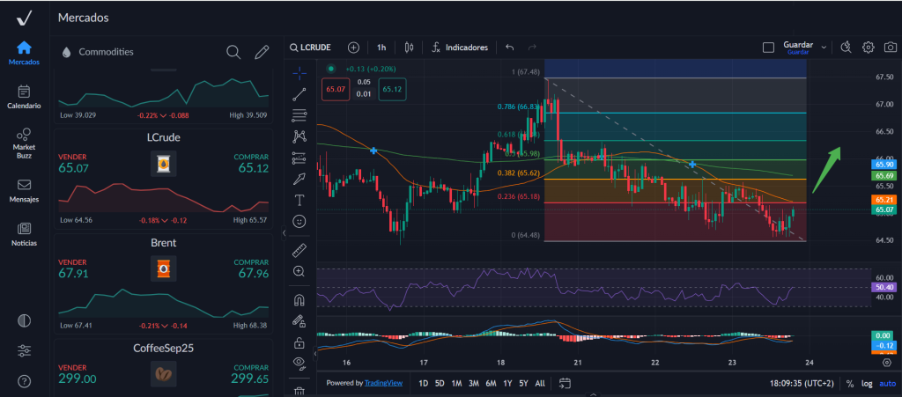The image size is (902, 397).
Task: Hide all drawings with the eye icon
Action: (299, 362)
